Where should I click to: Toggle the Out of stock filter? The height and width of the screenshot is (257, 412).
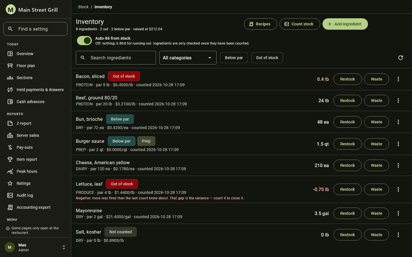click(267, 58)
